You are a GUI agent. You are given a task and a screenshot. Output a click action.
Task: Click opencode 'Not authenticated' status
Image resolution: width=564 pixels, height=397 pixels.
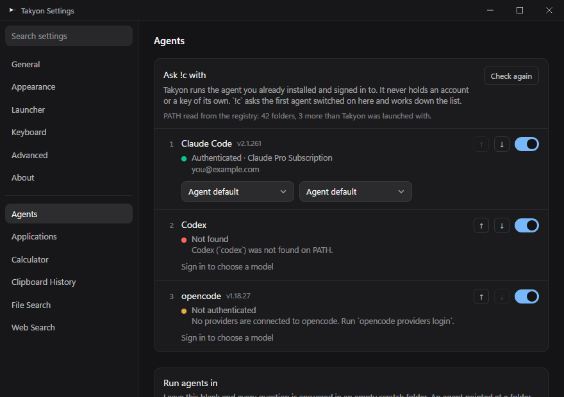(224, 310)
